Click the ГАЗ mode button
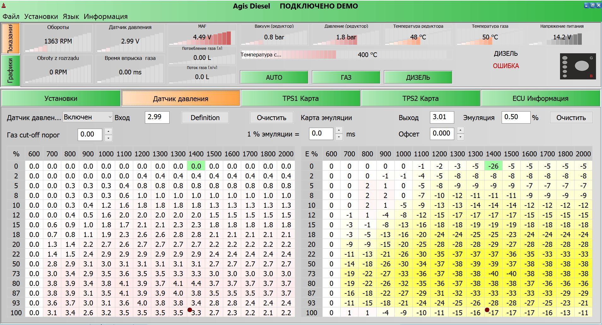The image size is (602, 325). pos(346,77)
